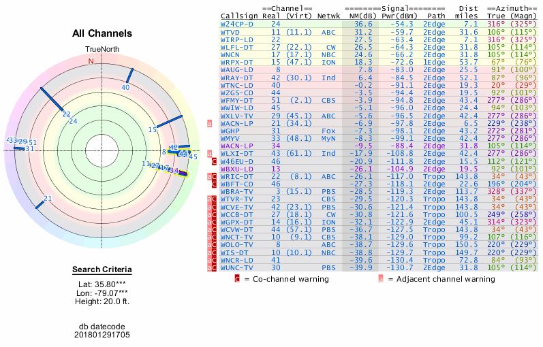The image size is (543, 347).
Task: Click channel 21 marker on the radar plot
Action: click(x=48, y=199)
